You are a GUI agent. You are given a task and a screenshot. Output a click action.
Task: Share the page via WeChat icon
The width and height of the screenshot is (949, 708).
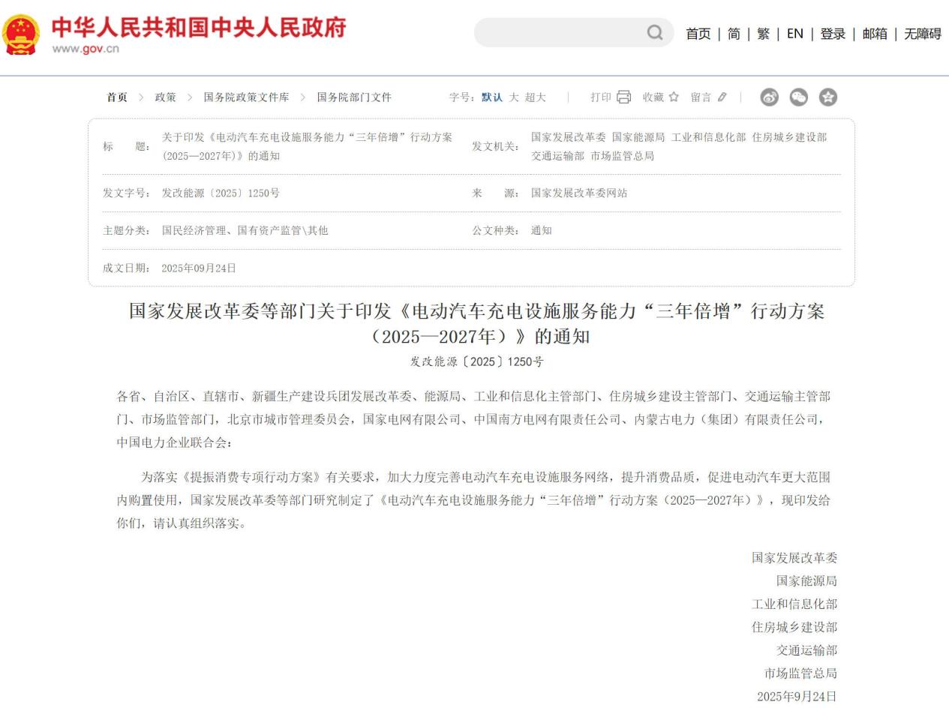(x=798, y=97)
